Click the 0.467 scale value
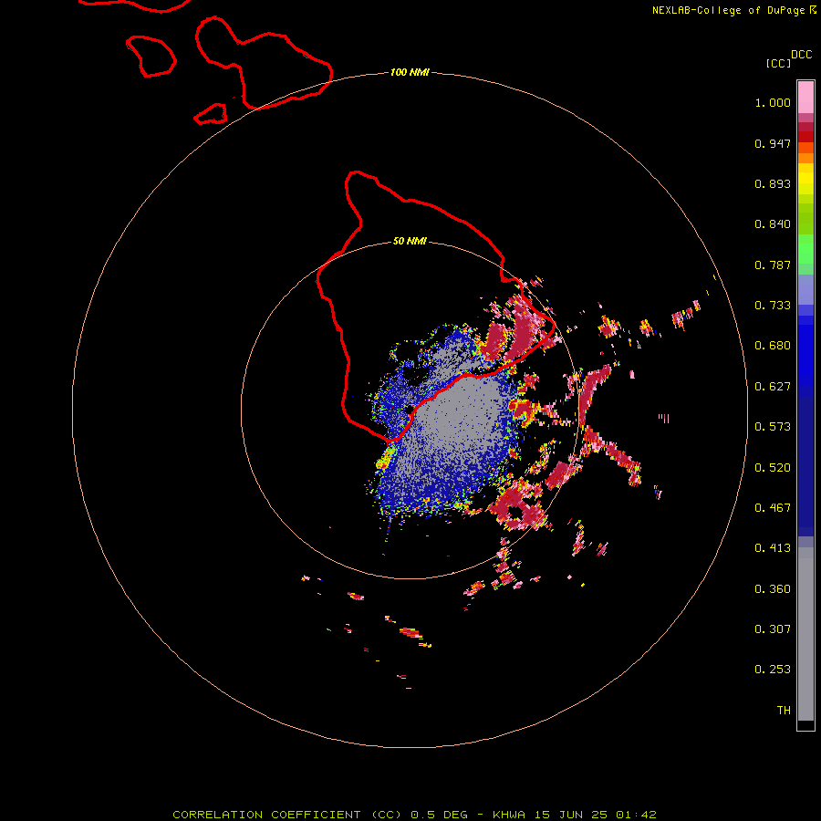 tap(773, 508)
